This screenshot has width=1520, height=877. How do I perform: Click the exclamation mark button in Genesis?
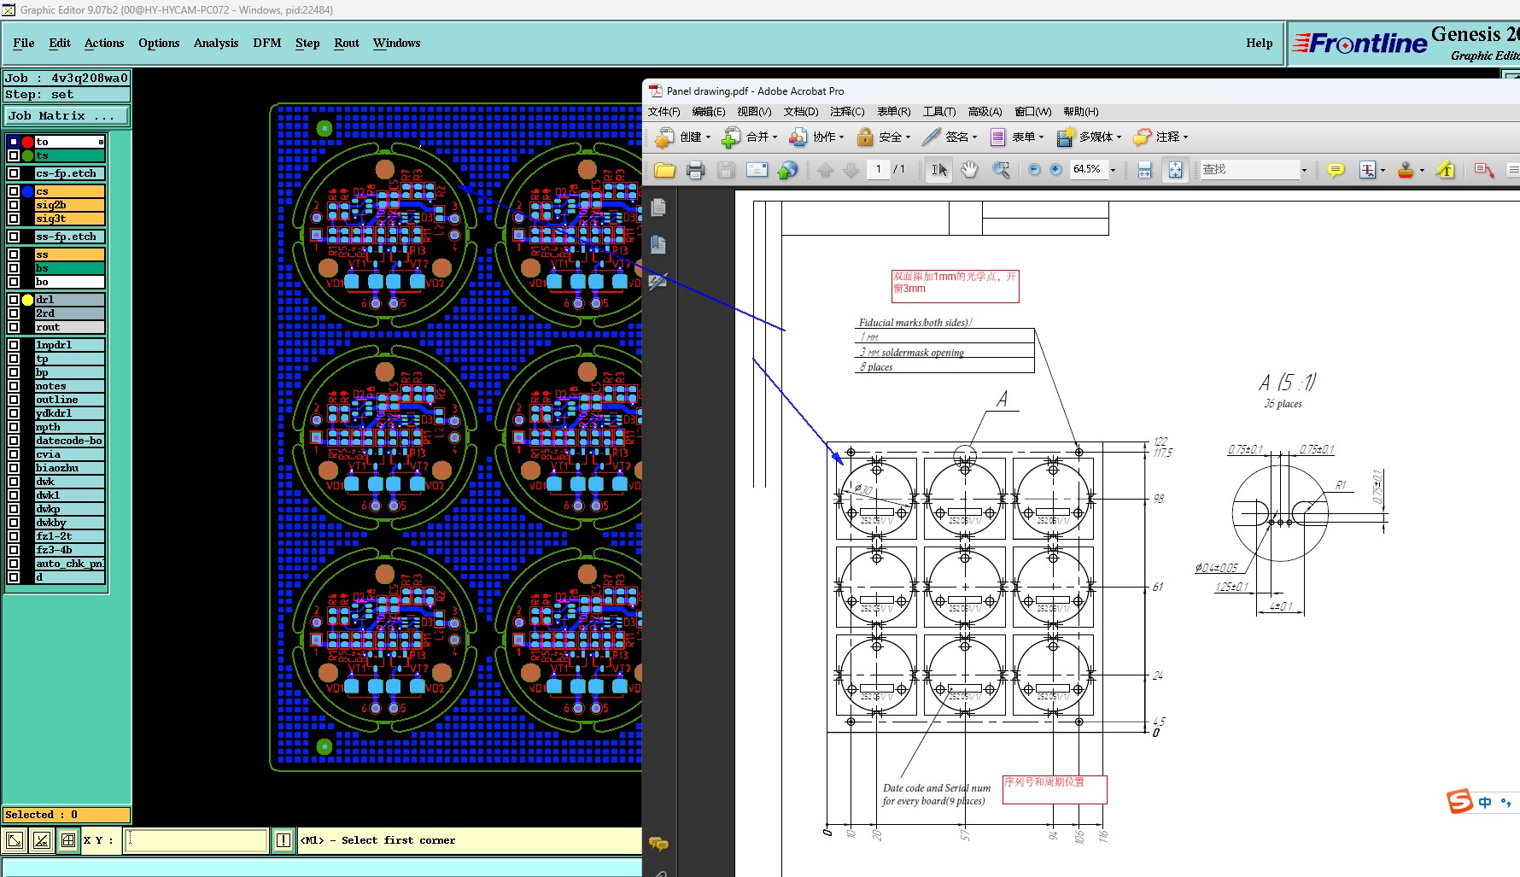point(284,840)
